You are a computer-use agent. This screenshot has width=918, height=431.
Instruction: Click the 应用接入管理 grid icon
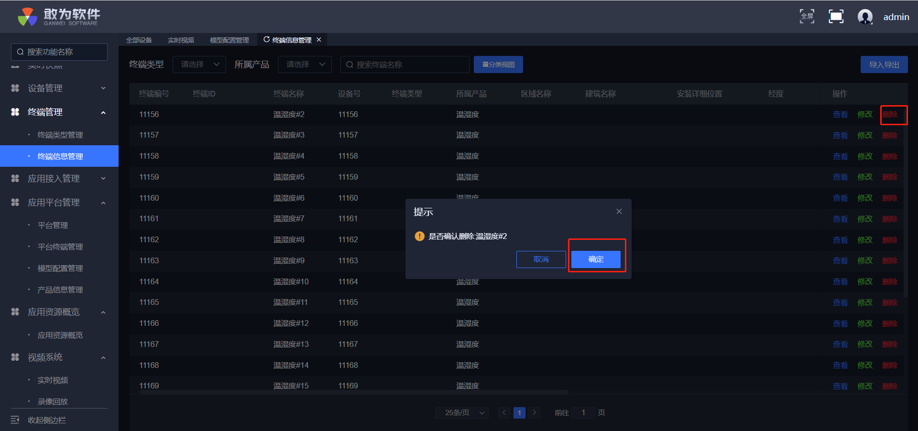click(x=15, y=178)
